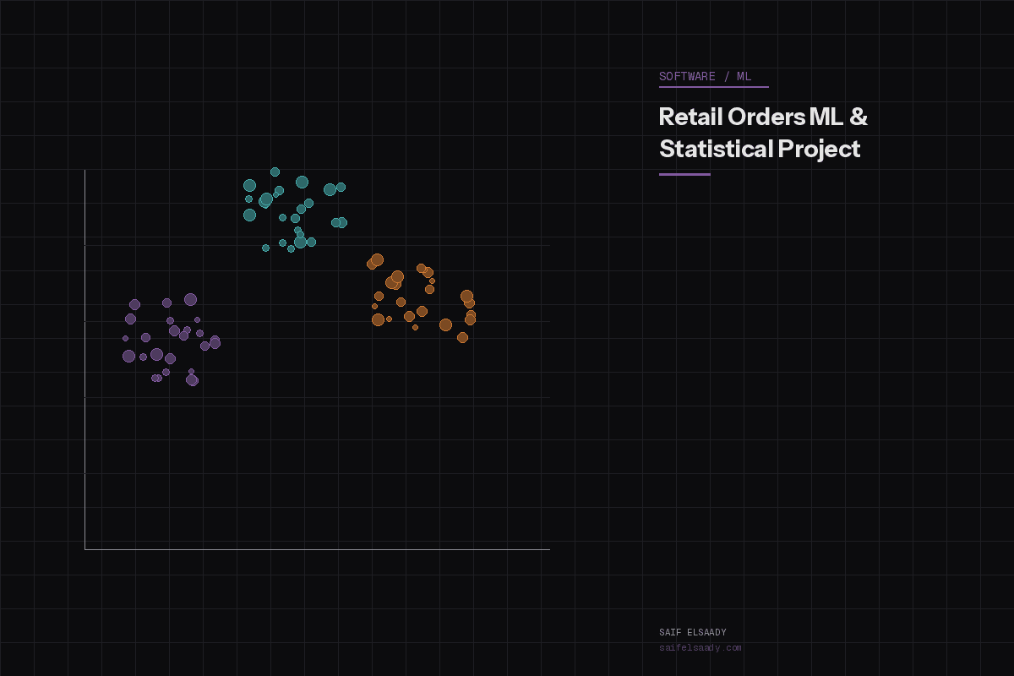Image resolution: width=1014 pixels, height=676 pixels.
Task: Toggle the purple cluster by clicking its center
Action: click(x=165, y=338)
